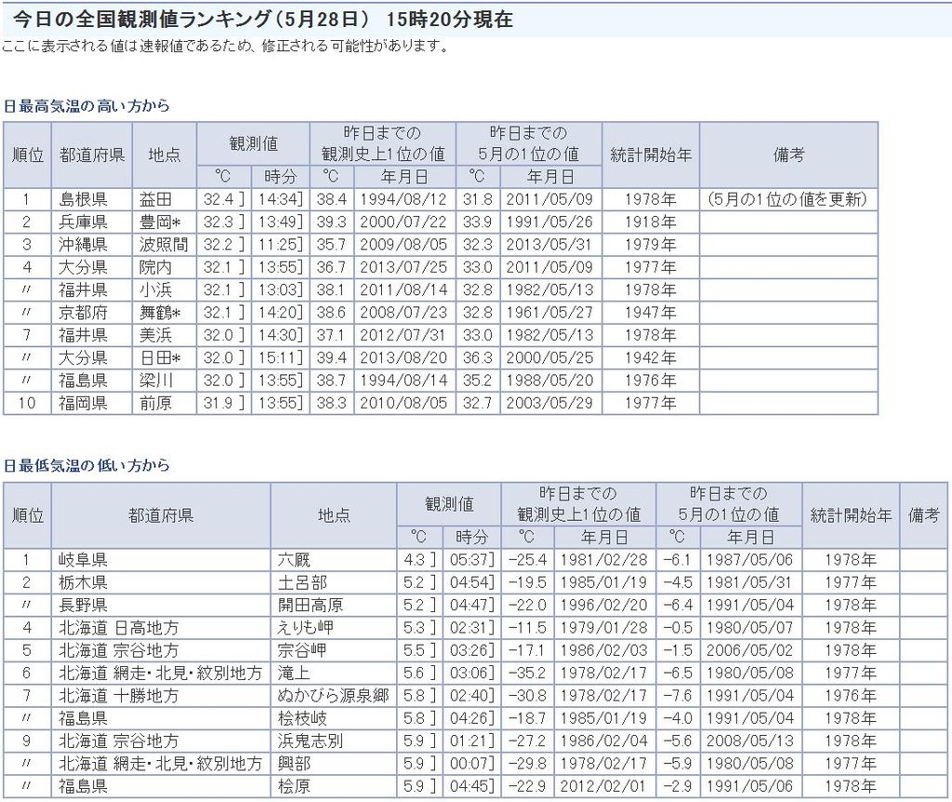Click the 益田 location in the first row
This screenshot has width=952, height=802.
point(154,199)
